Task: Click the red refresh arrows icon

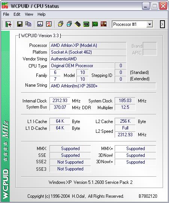Action: pos(49,24)
